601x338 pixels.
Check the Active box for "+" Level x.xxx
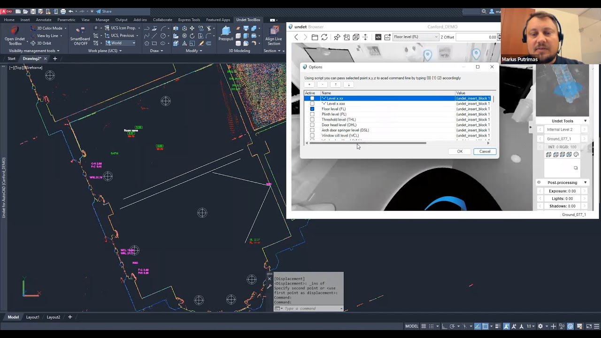click(x=312, y=104)
